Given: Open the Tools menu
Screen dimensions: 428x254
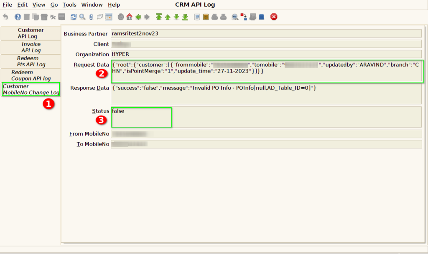Looking at the screenshot, I should (69, 5).
